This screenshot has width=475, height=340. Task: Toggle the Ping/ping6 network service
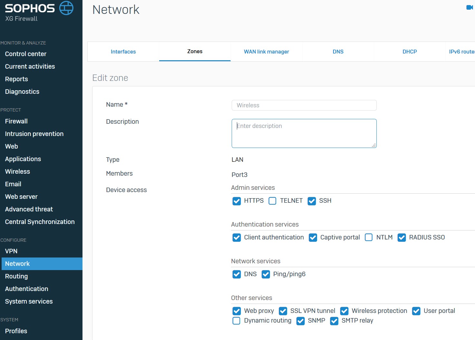[x=266, y=274]
